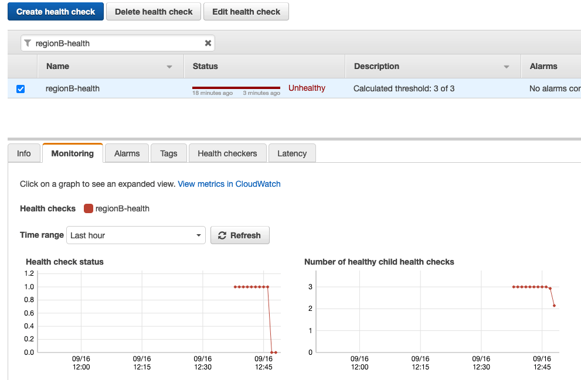
Task: Open the Alarms tab
Action: 127,153
